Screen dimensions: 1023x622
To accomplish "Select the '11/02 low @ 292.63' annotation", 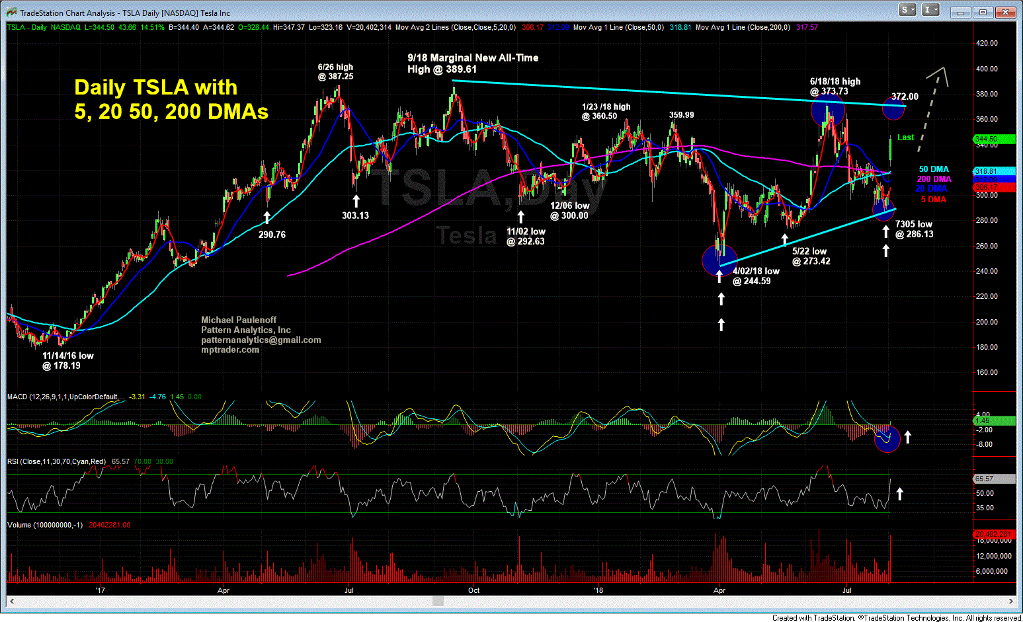I will pyautogui.click(x=526, y=237).
